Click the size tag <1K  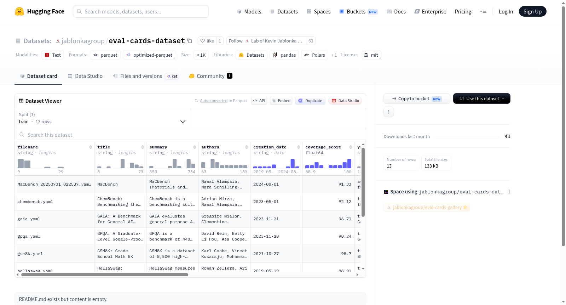(201, 55)
